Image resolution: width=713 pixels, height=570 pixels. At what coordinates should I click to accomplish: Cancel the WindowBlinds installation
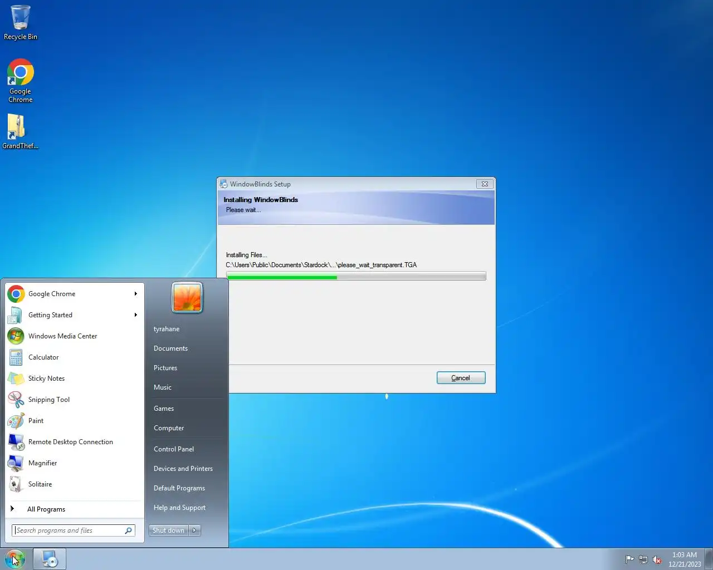point(461,378)
